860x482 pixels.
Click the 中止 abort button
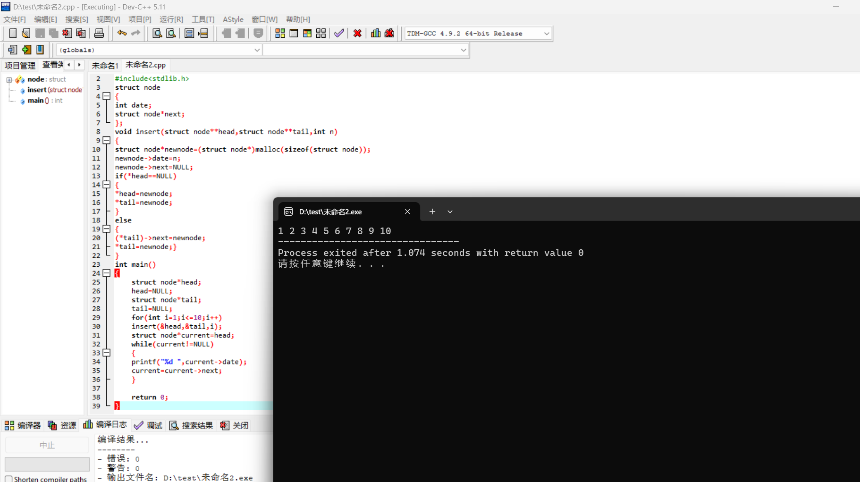coord(47,445)
